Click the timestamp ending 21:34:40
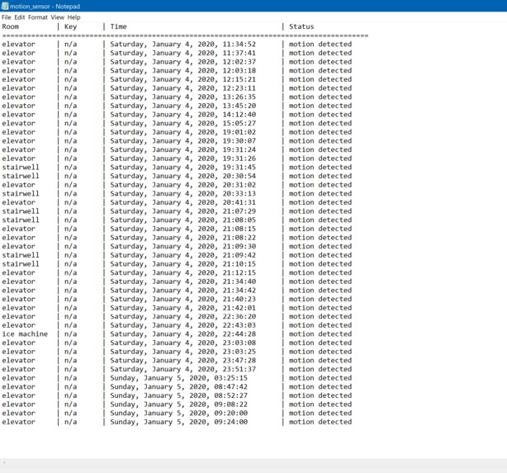Viewport: 507px width, 473px height. pyautogui.click(x=183, y=281)
